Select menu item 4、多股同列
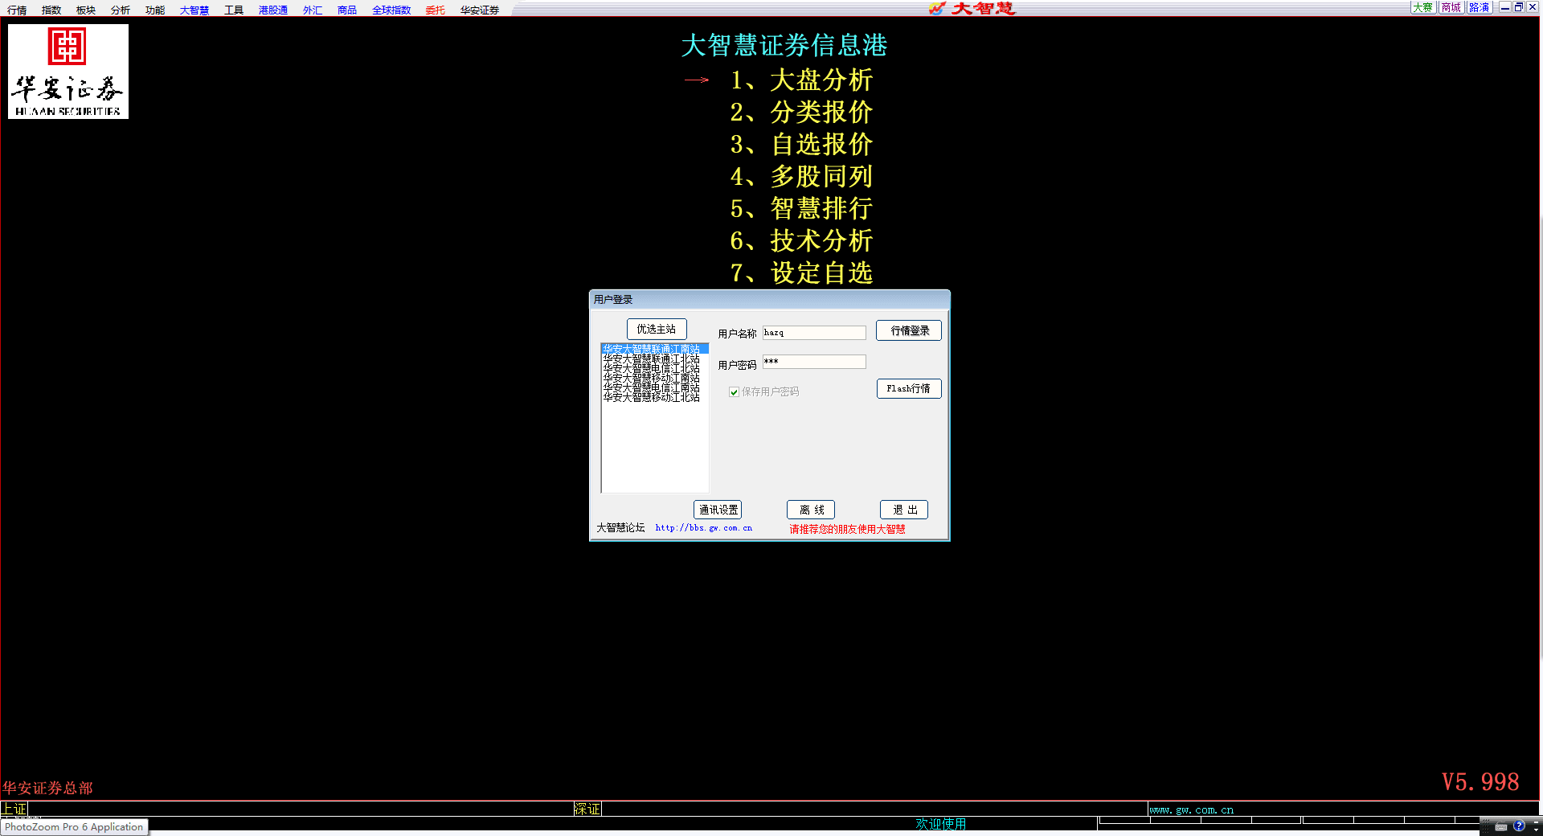The image size is (1543, 836). click(x=801, y=177)
